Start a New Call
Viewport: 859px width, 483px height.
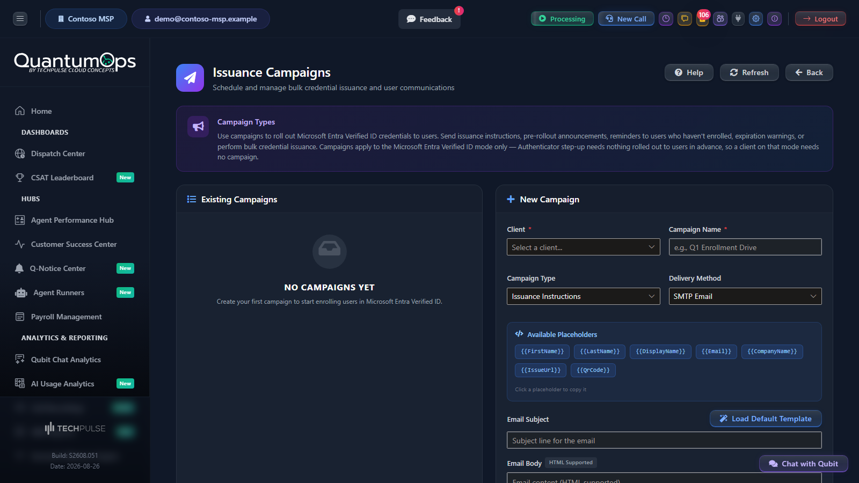(x=626, y=19)
